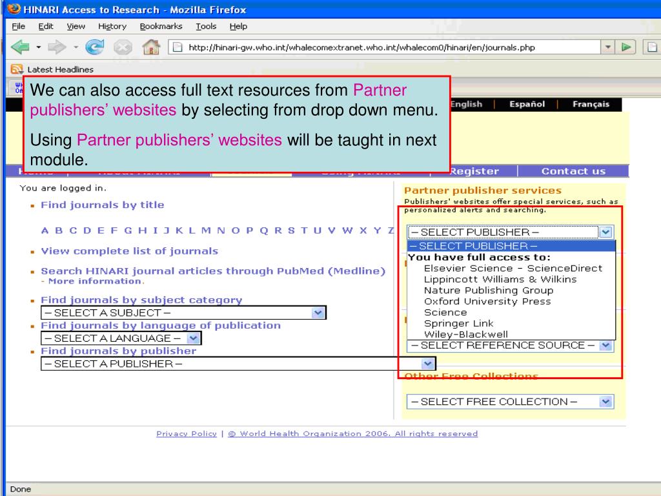
Task: Expand the address bar URL history dropdown
Action: 607,46
